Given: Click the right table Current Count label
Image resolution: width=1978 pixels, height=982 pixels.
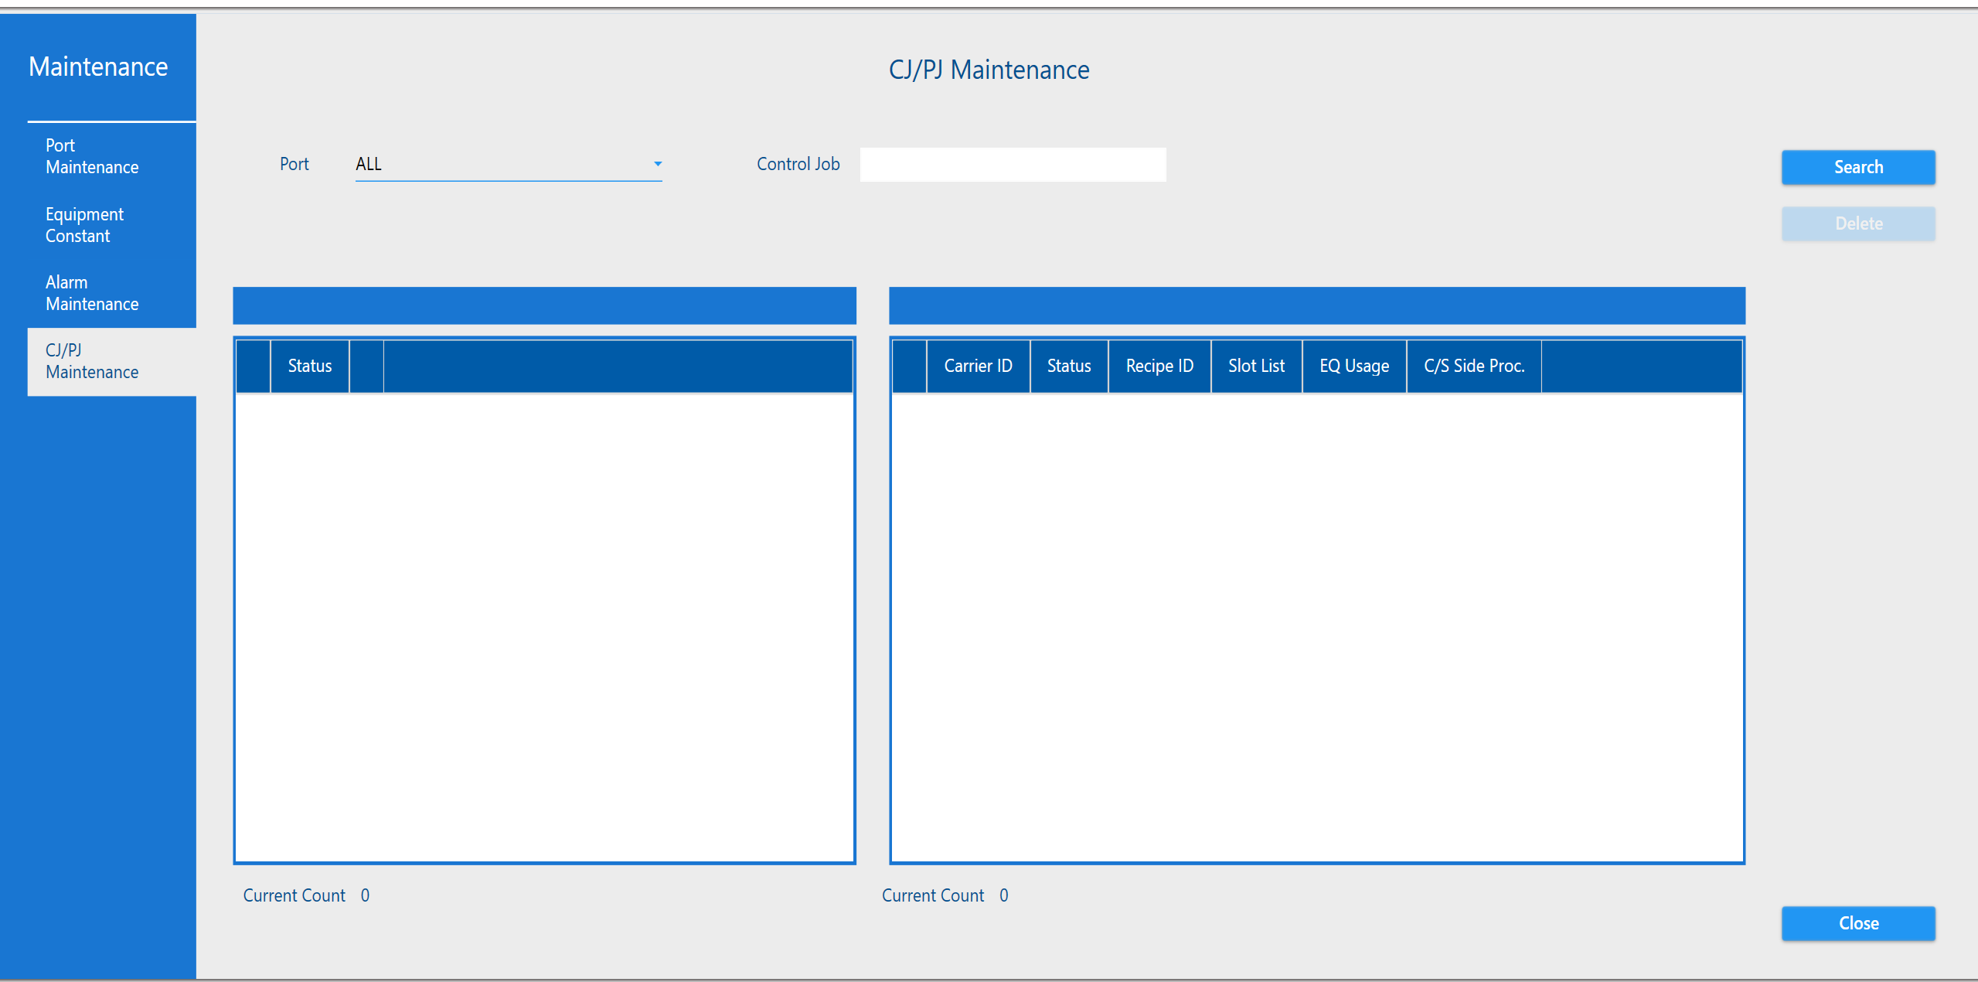Looking at the screenshot, I should point(933,895).
